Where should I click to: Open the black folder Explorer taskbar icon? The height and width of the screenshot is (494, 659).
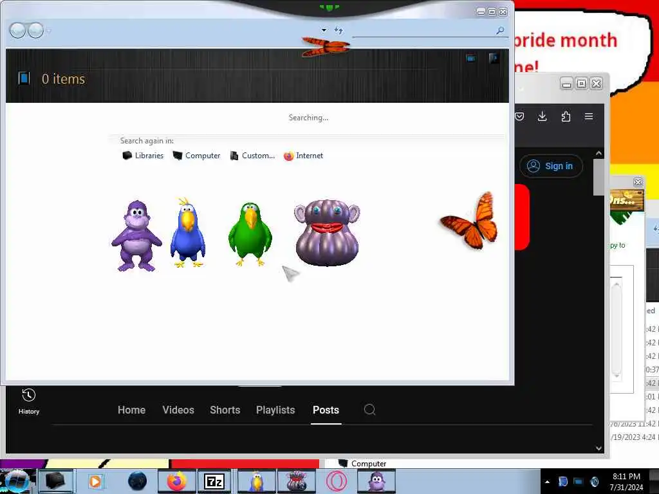[x=56, y=481]
